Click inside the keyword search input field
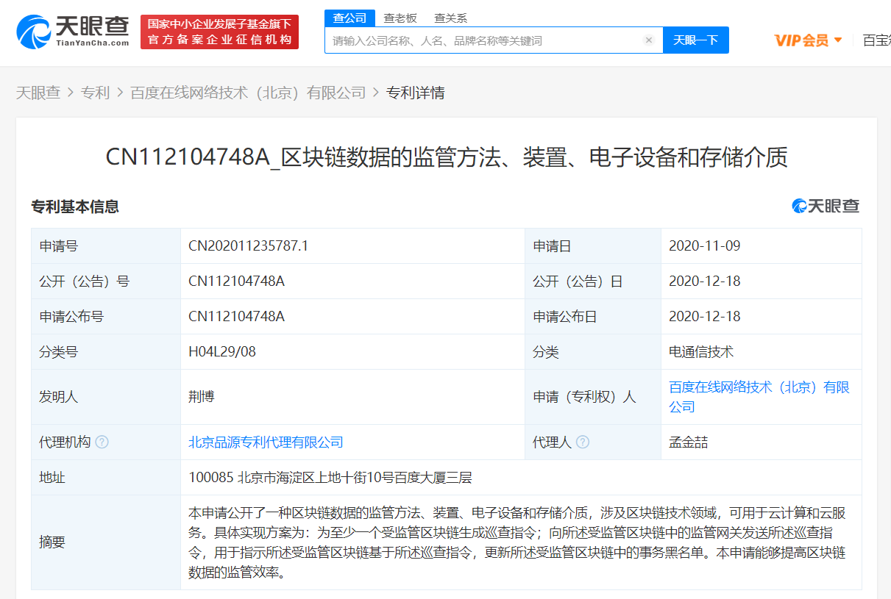The width and height of the screenshot is (891, 599). 478,40
